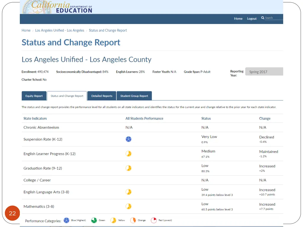Click the Status column header
303x227 pixels.
206,118
